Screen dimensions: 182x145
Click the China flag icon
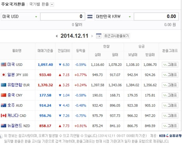click(x=3, y=95)
